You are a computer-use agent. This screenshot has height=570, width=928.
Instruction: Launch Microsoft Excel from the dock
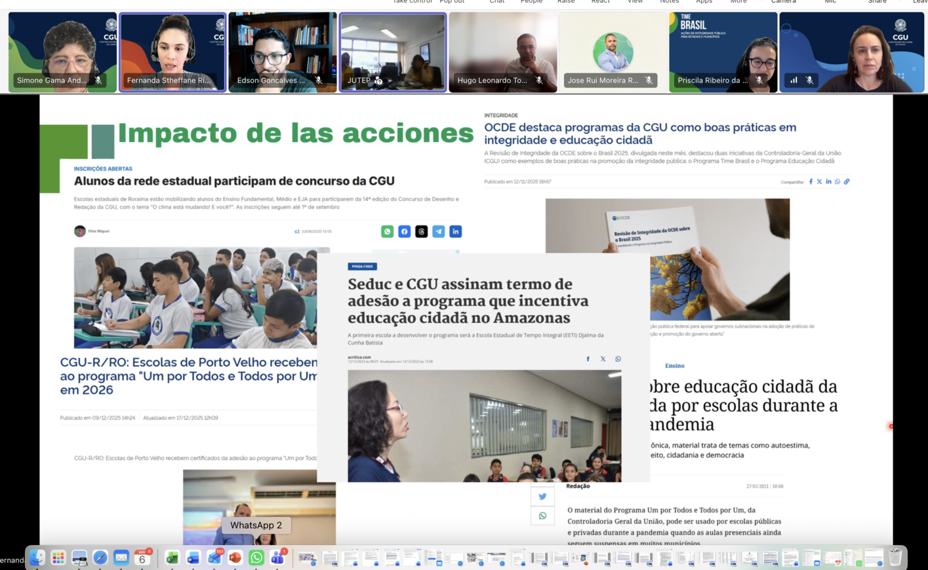coord(172,558)
